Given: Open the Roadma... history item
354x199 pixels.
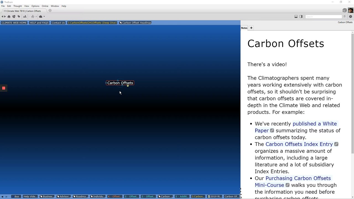Looking at the screenshot, I should [x=80, y=197].
